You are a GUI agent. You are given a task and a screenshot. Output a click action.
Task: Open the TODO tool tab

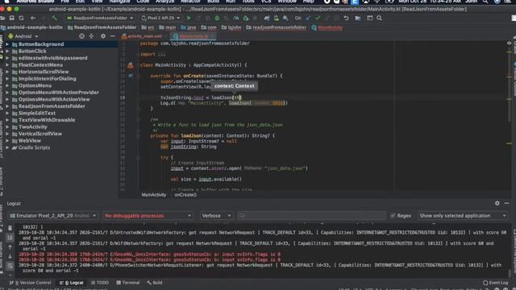tap(100, 283)
